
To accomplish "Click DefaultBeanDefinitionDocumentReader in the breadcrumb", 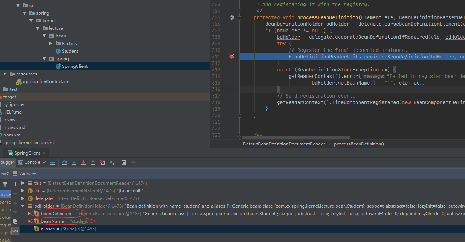I will [284, 144].
